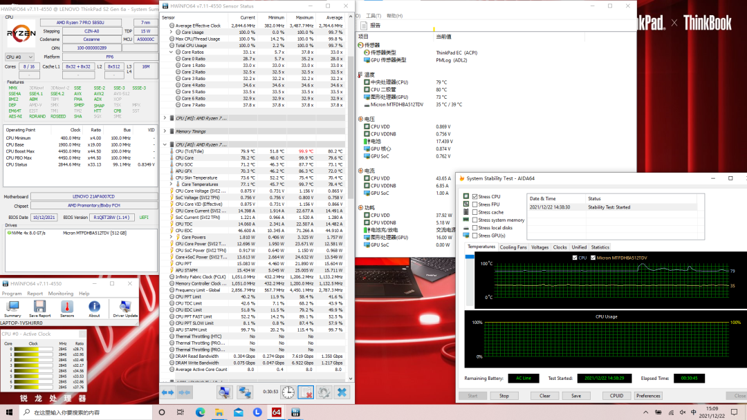Toggle the Micron MTFDHBA512TDV graph checkbox
Viewport: 747px width, 420px height.
[593, 258]
